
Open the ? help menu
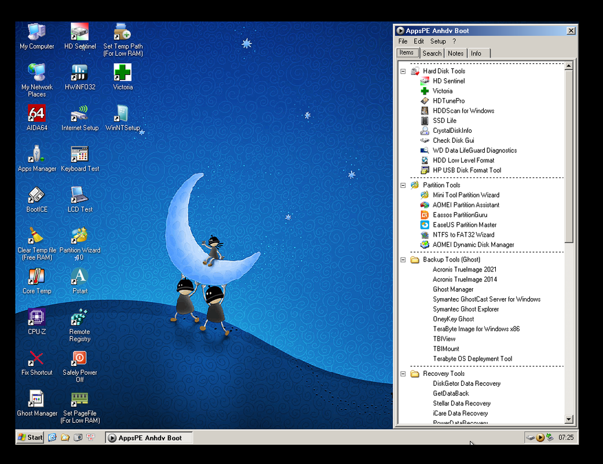click(x=454, y=41)
